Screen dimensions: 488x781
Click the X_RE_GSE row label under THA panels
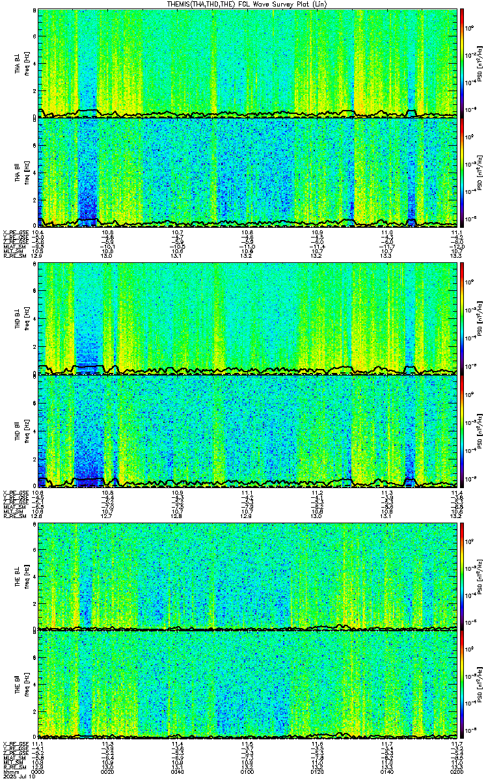pyautogui.click(x=14, y=232)
